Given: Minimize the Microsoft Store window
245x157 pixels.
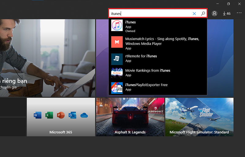Looking at the screenshot, I should 217,4.
